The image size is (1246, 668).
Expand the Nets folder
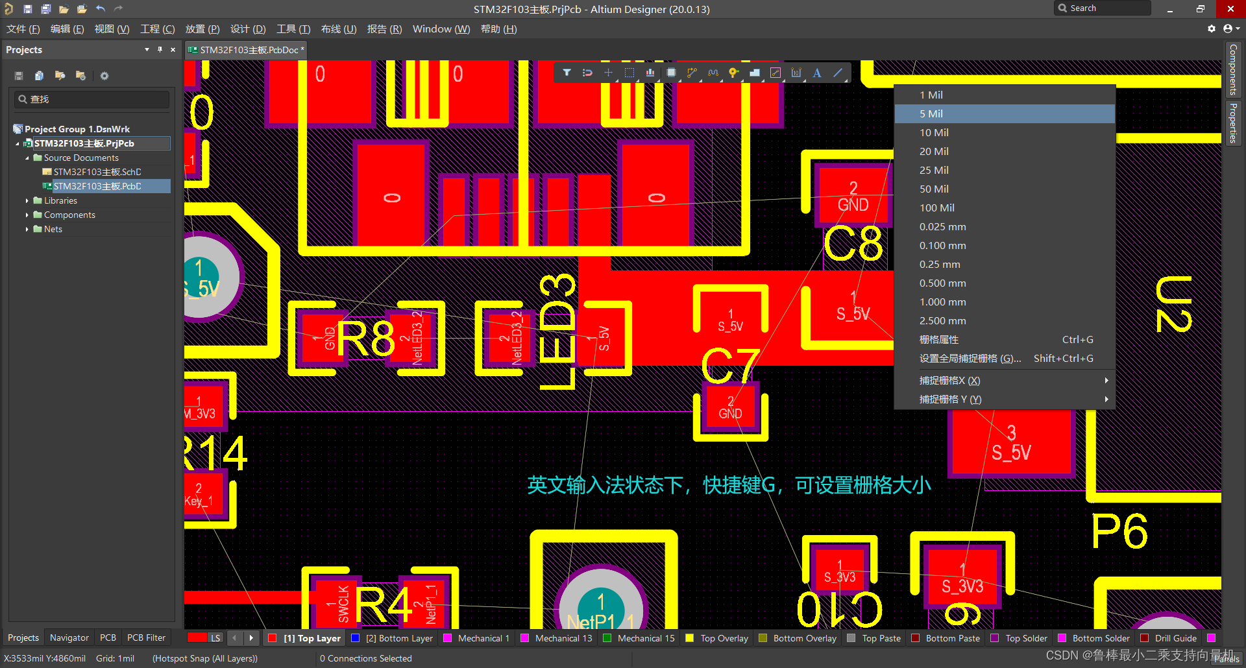[x=27, y=229]
